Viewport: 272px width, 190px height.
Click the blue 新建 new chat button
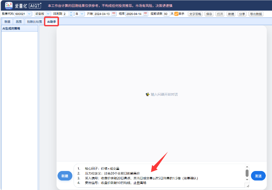pyautogui.click(x=65, y=176)
